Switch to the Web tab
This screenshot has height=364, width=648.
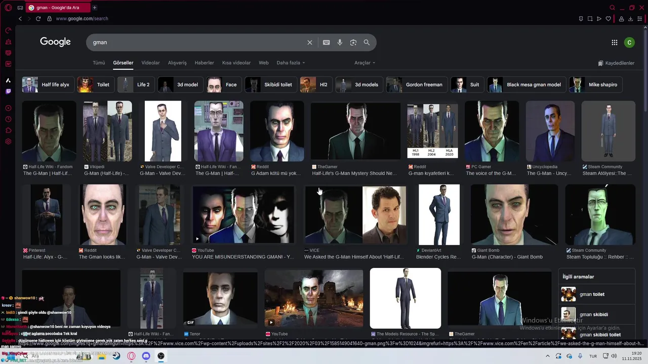[264, 63]
